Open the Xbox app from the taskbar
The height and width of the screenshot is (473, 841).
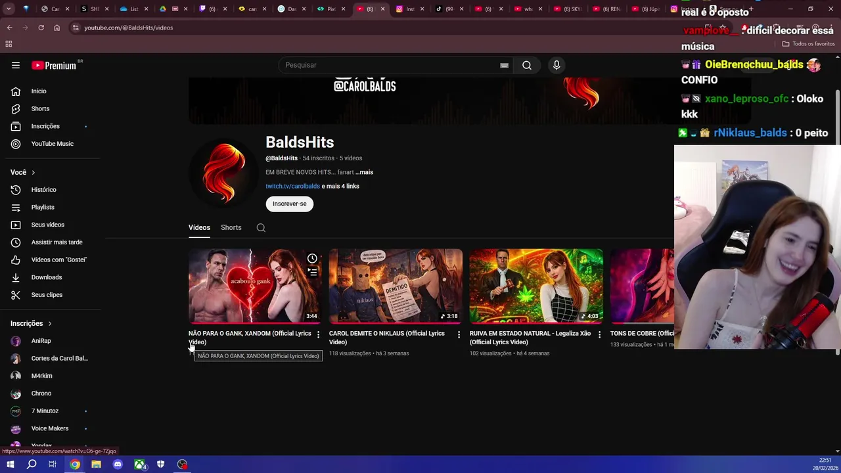click(x=139, y=464)
